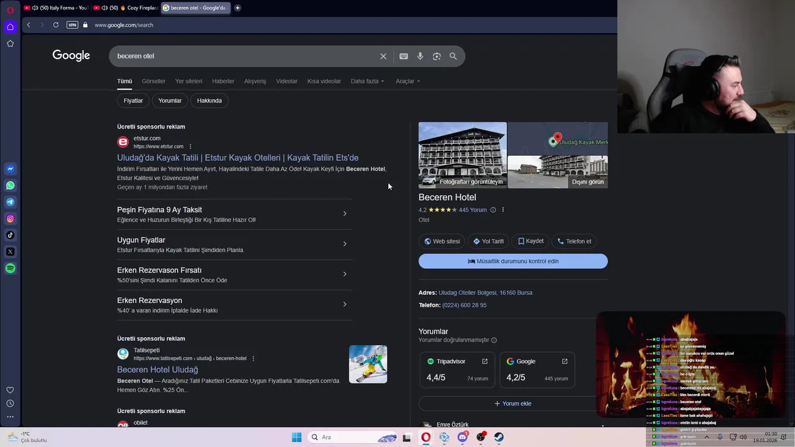Expand the Araçlar tools dropdown
Screen dimensions: 795x447
tap(407, 81)
